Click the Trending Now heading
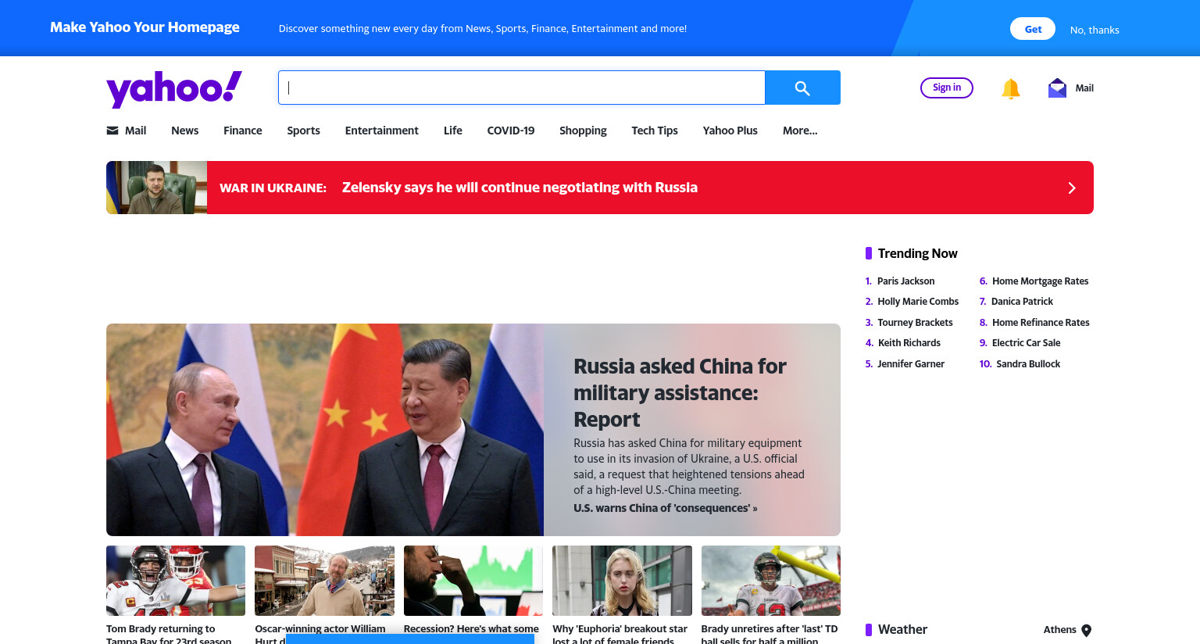This screenshot has height=644, width=1200. point(917,254)
